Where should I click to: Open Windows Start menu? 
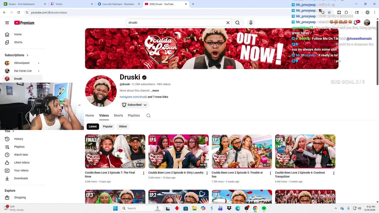click(115, 208)
